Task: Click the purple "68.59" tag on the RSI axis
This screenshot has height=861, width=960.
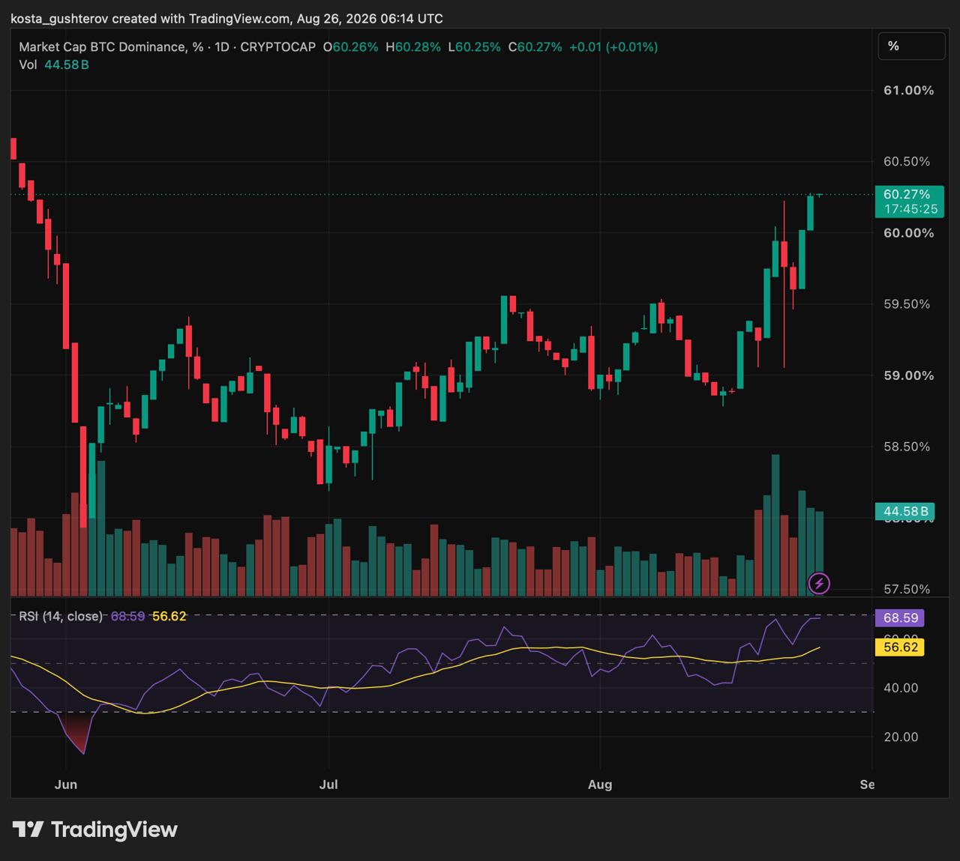Action: [x=900, y=618]
